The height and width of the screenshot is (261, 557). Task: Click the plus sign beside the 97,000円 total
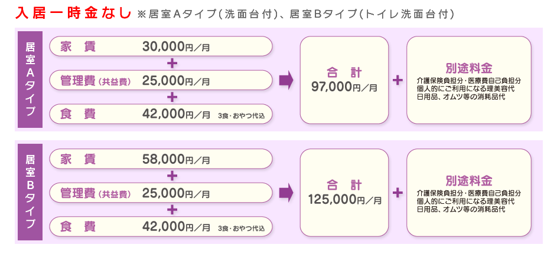[398, 80]
